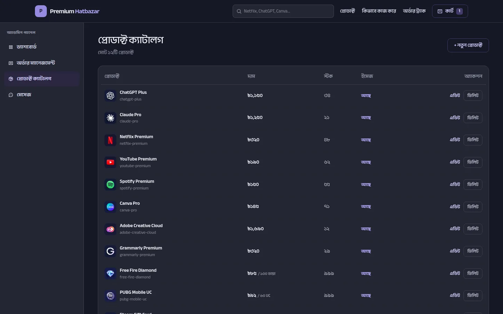Open অর্ডার ট্র্যাক in top navigation

414,11
